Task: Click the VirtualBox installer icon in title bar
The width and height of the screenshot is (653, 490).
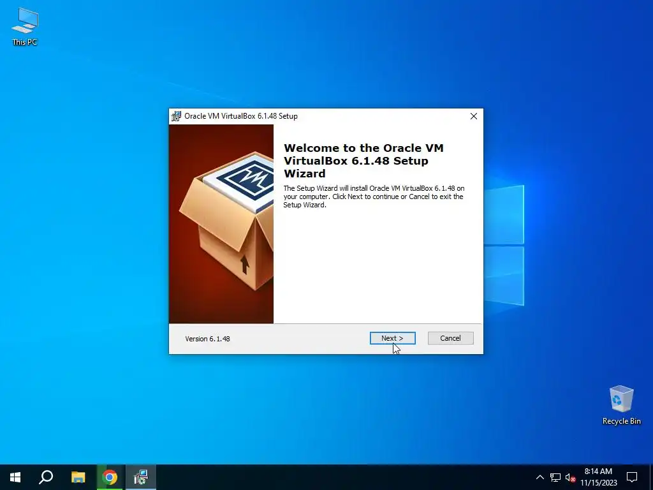Action: coord(176,116)
